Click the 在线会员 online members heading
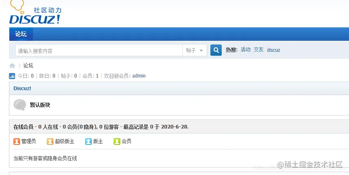The width and height of the screenshot is (349, 175). click(x=23, y=127)
